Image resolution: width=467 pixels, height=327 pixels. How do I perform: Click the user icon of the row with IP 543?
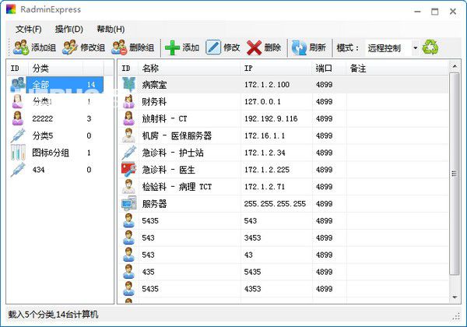click(128, 220)
